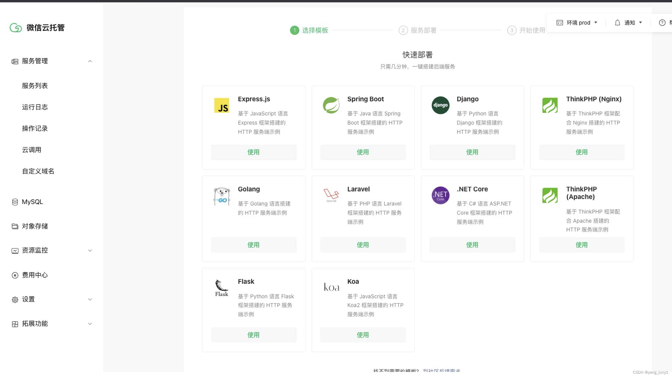Click the WeChat Cloud Hosting logo icon
The image size is (672, 377).
(16, 27)
